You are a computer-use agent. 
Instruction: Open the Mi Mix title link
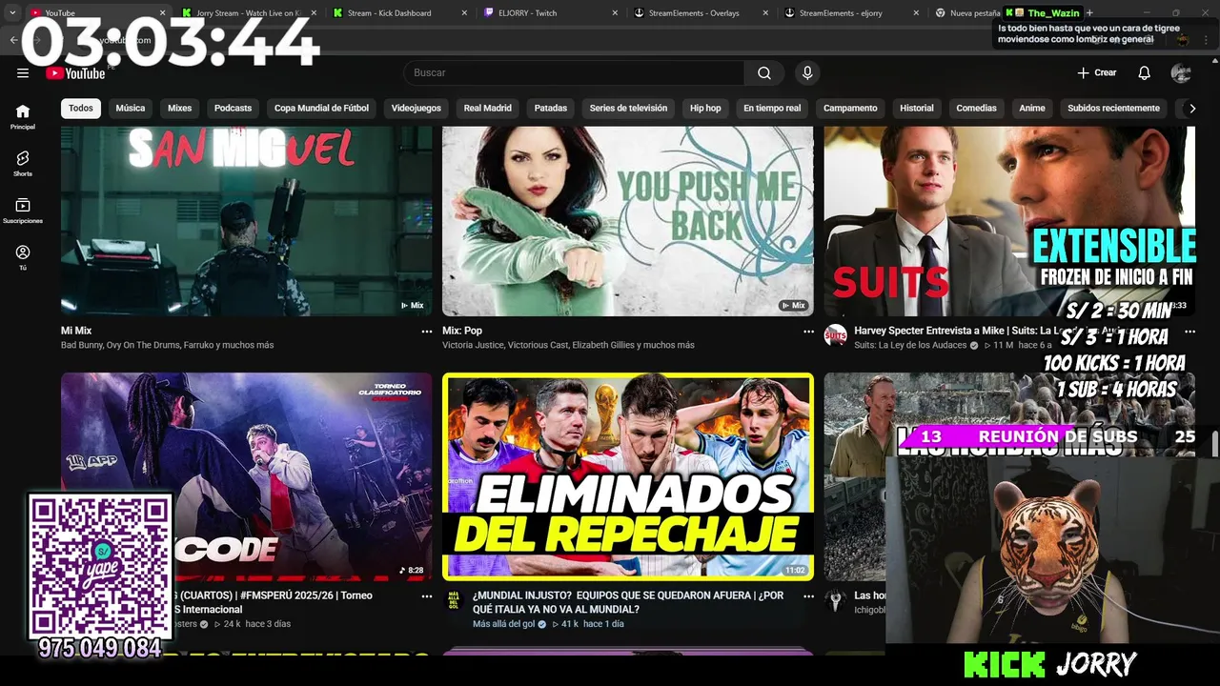point(76,331)
